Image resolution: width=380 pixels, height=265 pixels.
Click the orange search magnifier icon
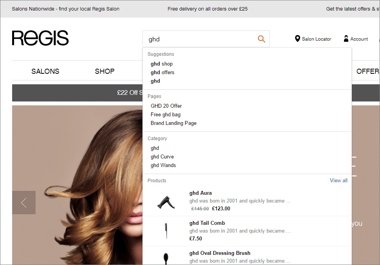click(x=261, y=39)
